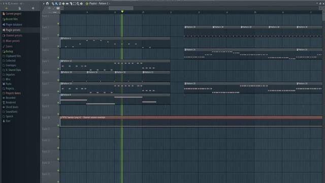Click the Playlist - Pattern 1 title
The image size is (325, 183).
click(x=99, y=4)
